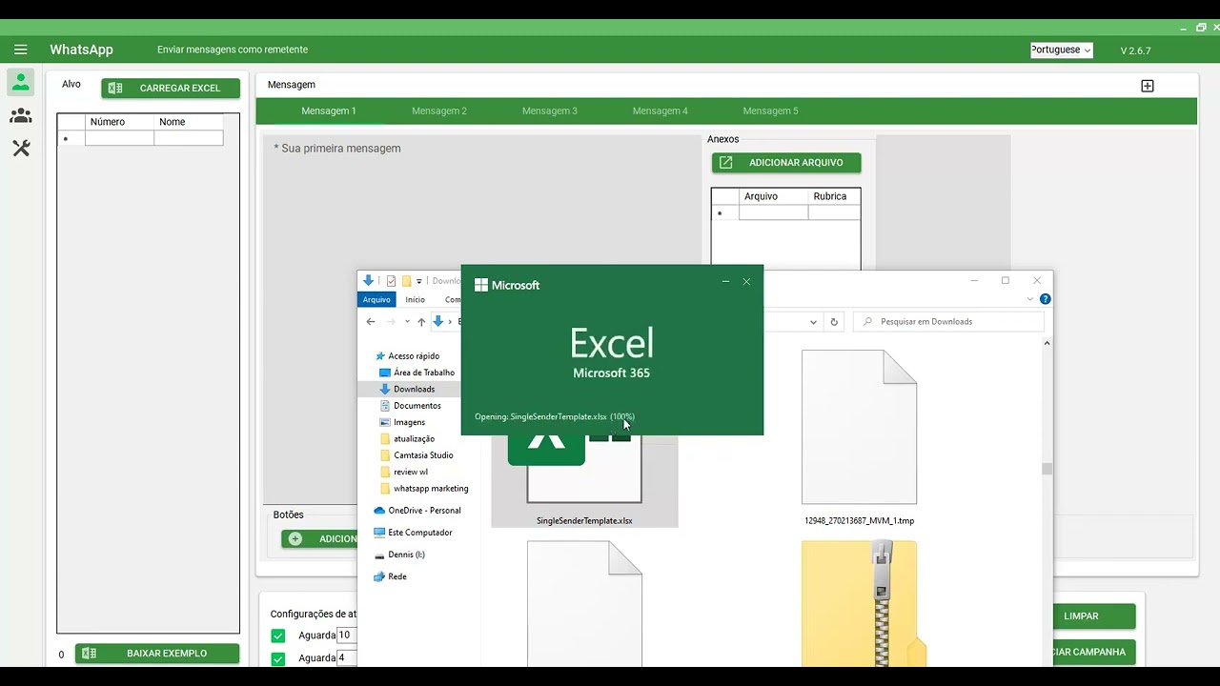This screenshot has height=686, width=1220.
Task: Click the Aguarda field showing 10
Action: [x=347, y=635]
